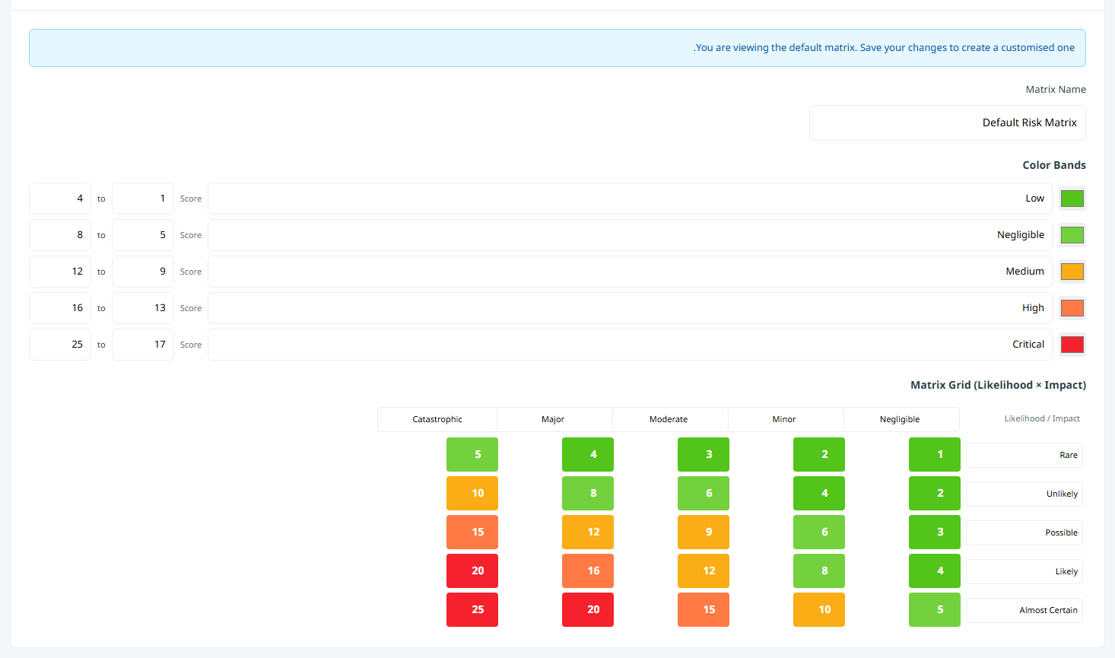1115x658 pixels.
Task: Click the Critical band score field showing 25
Action: click(60, 345)
